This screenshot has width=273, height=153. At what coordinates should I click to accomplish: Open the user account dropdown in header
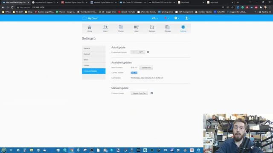(187, 18)
